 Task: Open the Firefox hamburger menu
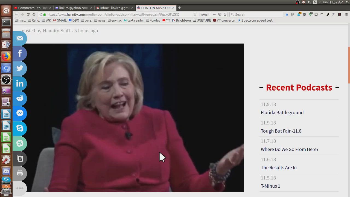[x=346, y=15]
